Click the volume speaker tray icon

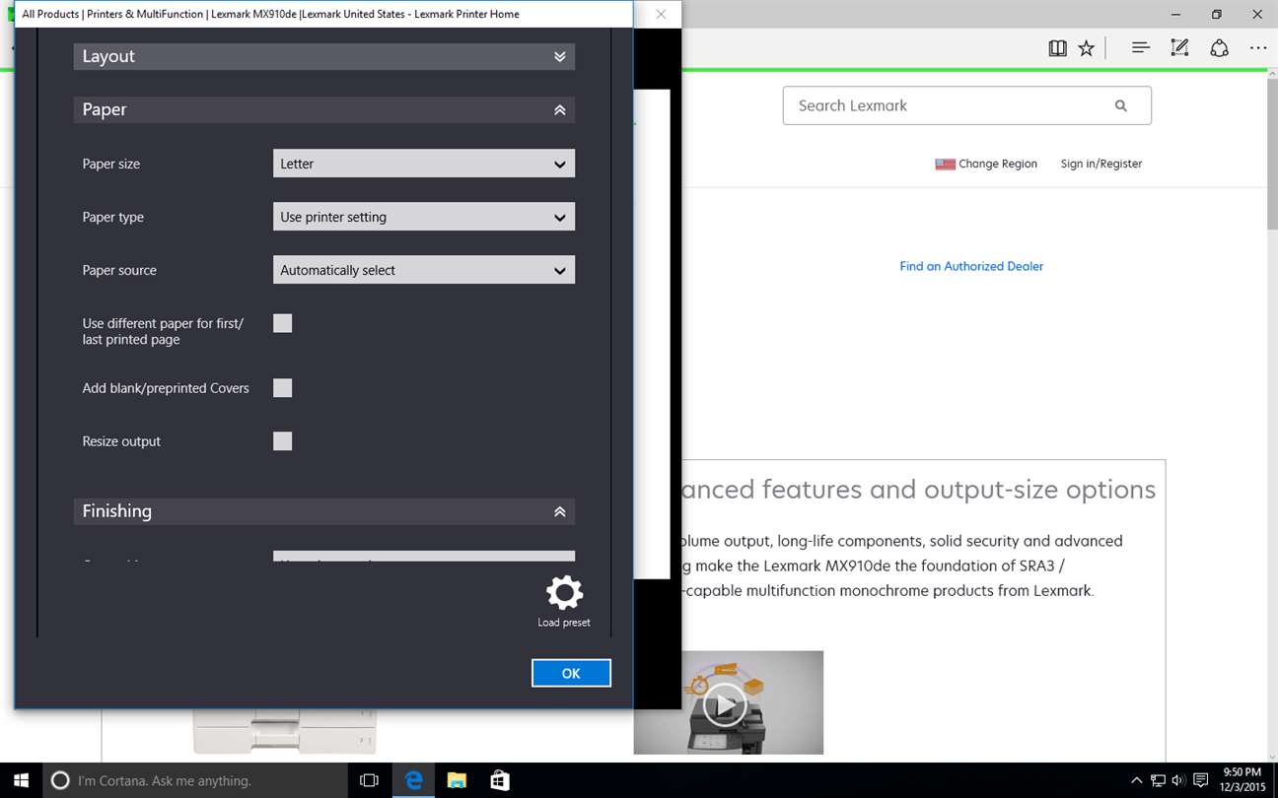tap(1178, 781)
